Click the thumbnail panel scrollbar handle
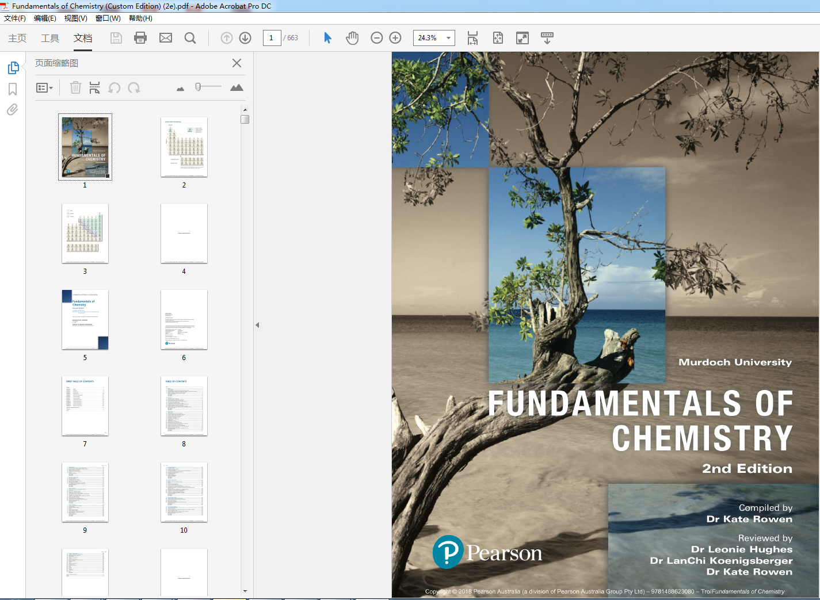The image size is (820, 600). click(245, 120)
